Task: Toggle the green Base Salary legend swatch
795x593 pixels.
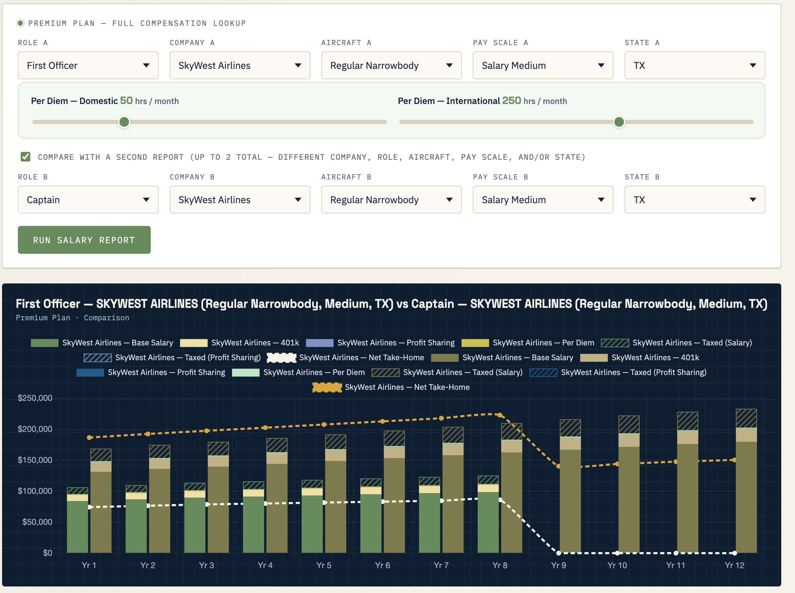Action: (44, 343)
